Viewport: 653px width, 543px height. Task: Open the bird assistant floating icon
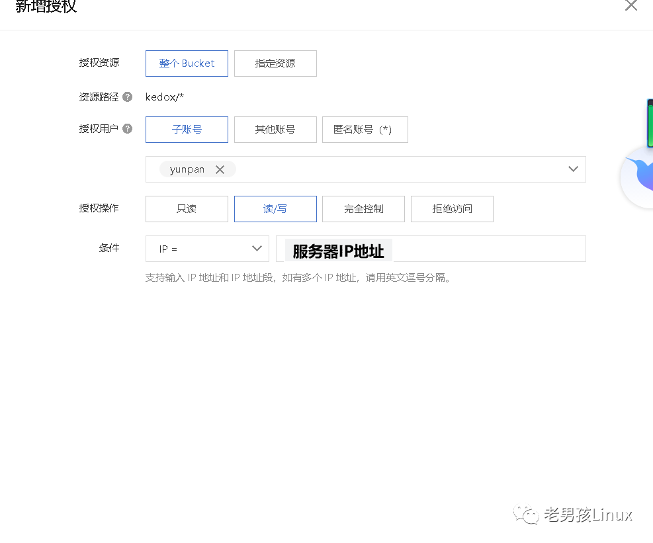(x=637, y=177)
